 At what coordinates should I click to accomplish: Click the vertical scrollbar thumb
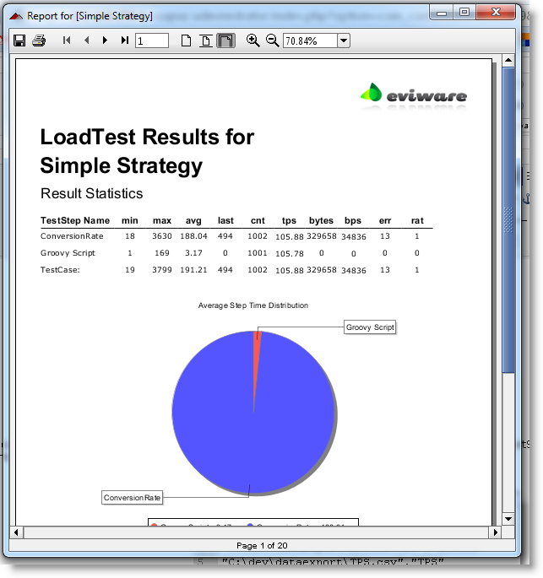[x=508, y=220]
